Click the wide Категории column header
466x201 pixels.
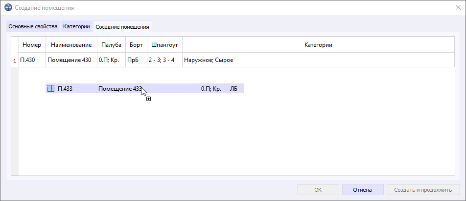(x=318, y=45)
